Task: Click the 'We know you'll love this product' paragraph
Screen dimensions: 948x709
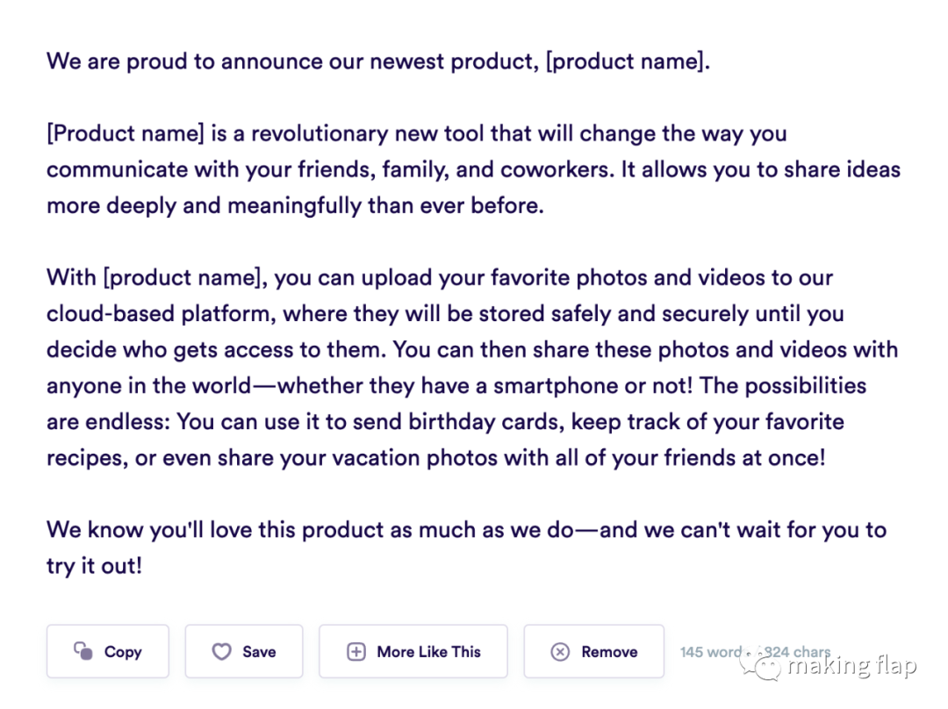Action: (466, 548)
